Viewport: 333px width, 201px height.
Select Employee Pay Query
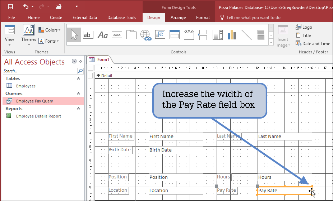[43, 101]
